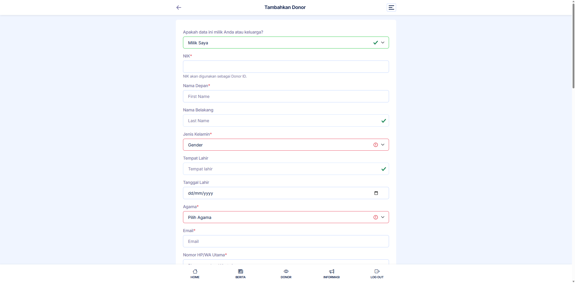575x283 pixels.
Task: Click the Donor eye icon
Action: pos(286,271)
